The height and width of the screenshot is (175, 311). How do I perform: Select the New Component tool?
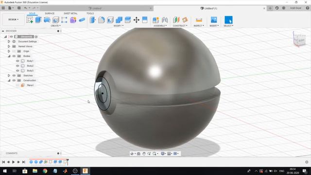click(x=155, y=20)
